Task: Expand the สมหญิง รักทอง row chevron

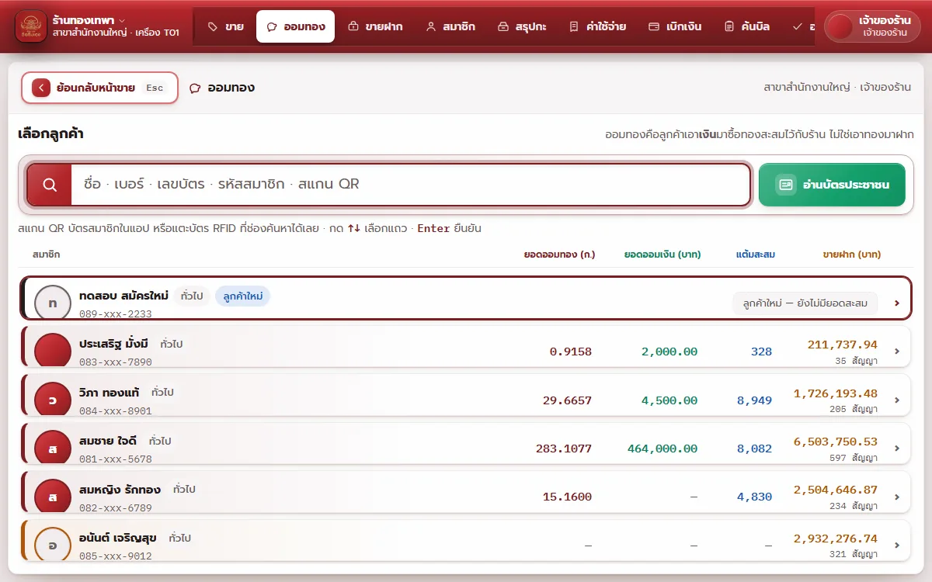Action: 897,497
